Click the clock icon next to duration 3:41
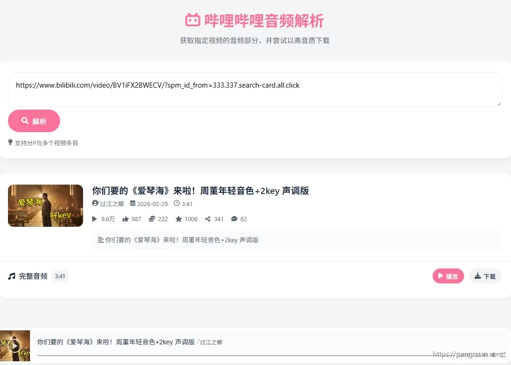The image size is (511, 365). [x=177, y=204]
